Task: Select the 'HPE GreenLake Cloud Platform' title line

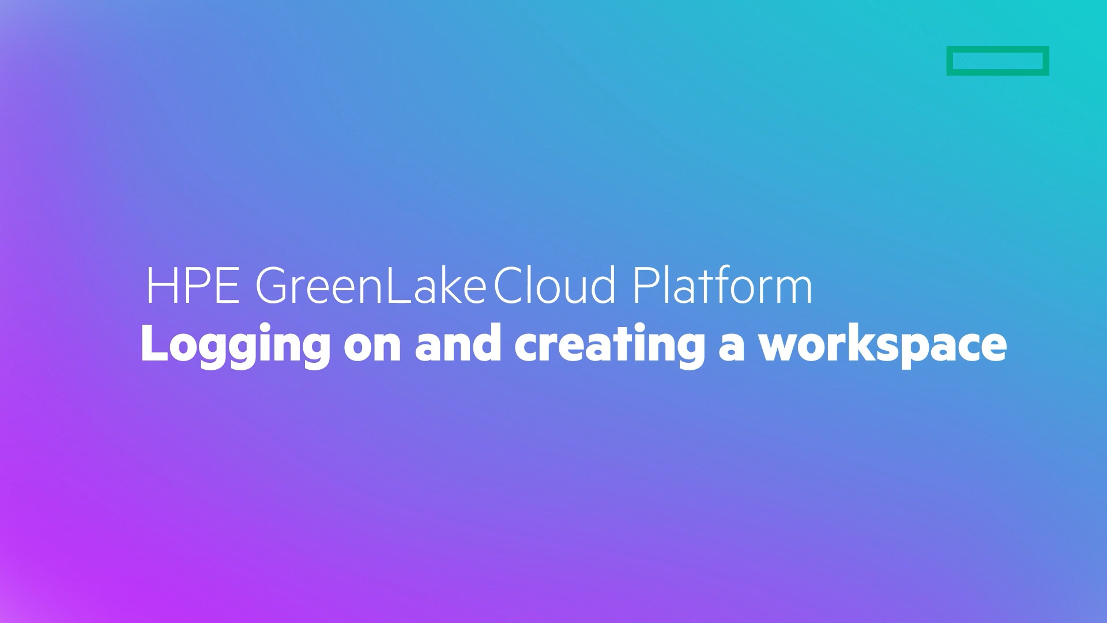Action: tap(479, 286)
